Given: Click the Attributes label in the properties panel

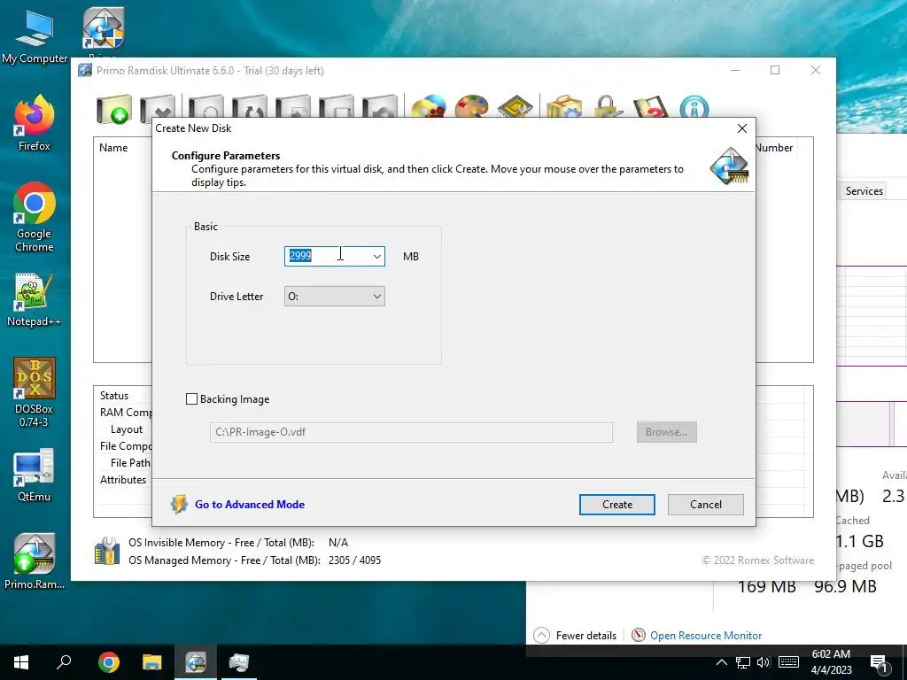Looking at the screenshot, I should (x=123, y=479).
